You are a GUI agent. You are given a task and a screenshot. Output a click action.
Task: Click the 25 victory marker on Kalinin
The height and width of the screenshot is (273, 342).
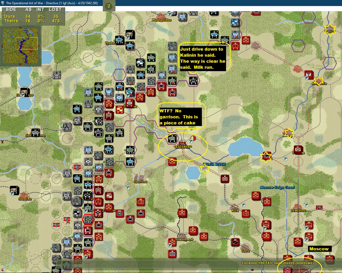coord(182,144)
